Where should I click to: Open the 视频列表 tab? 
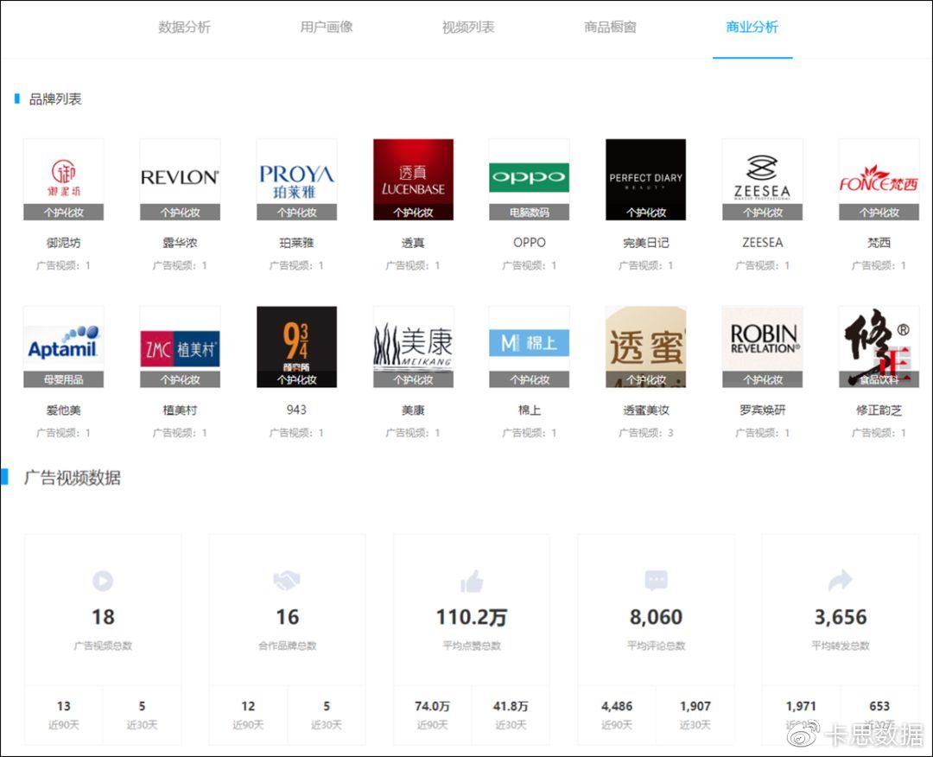[x=468, y=27]
